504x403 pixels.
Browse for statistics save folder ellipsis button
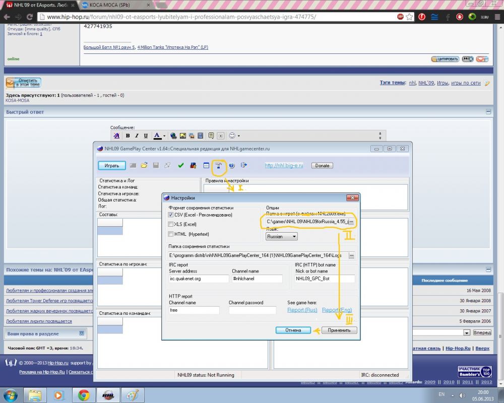pyautogui.click(x=351, y=255)
